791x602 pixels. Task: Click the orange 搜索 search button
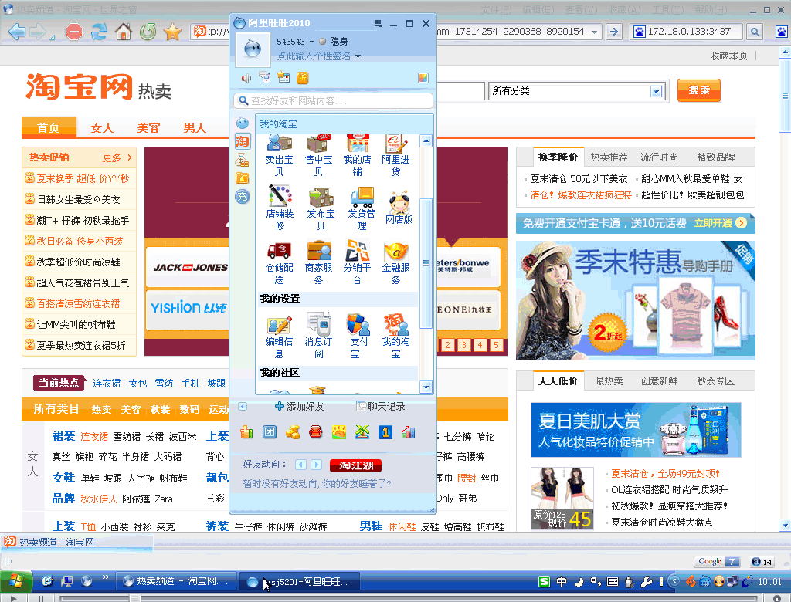698,91
